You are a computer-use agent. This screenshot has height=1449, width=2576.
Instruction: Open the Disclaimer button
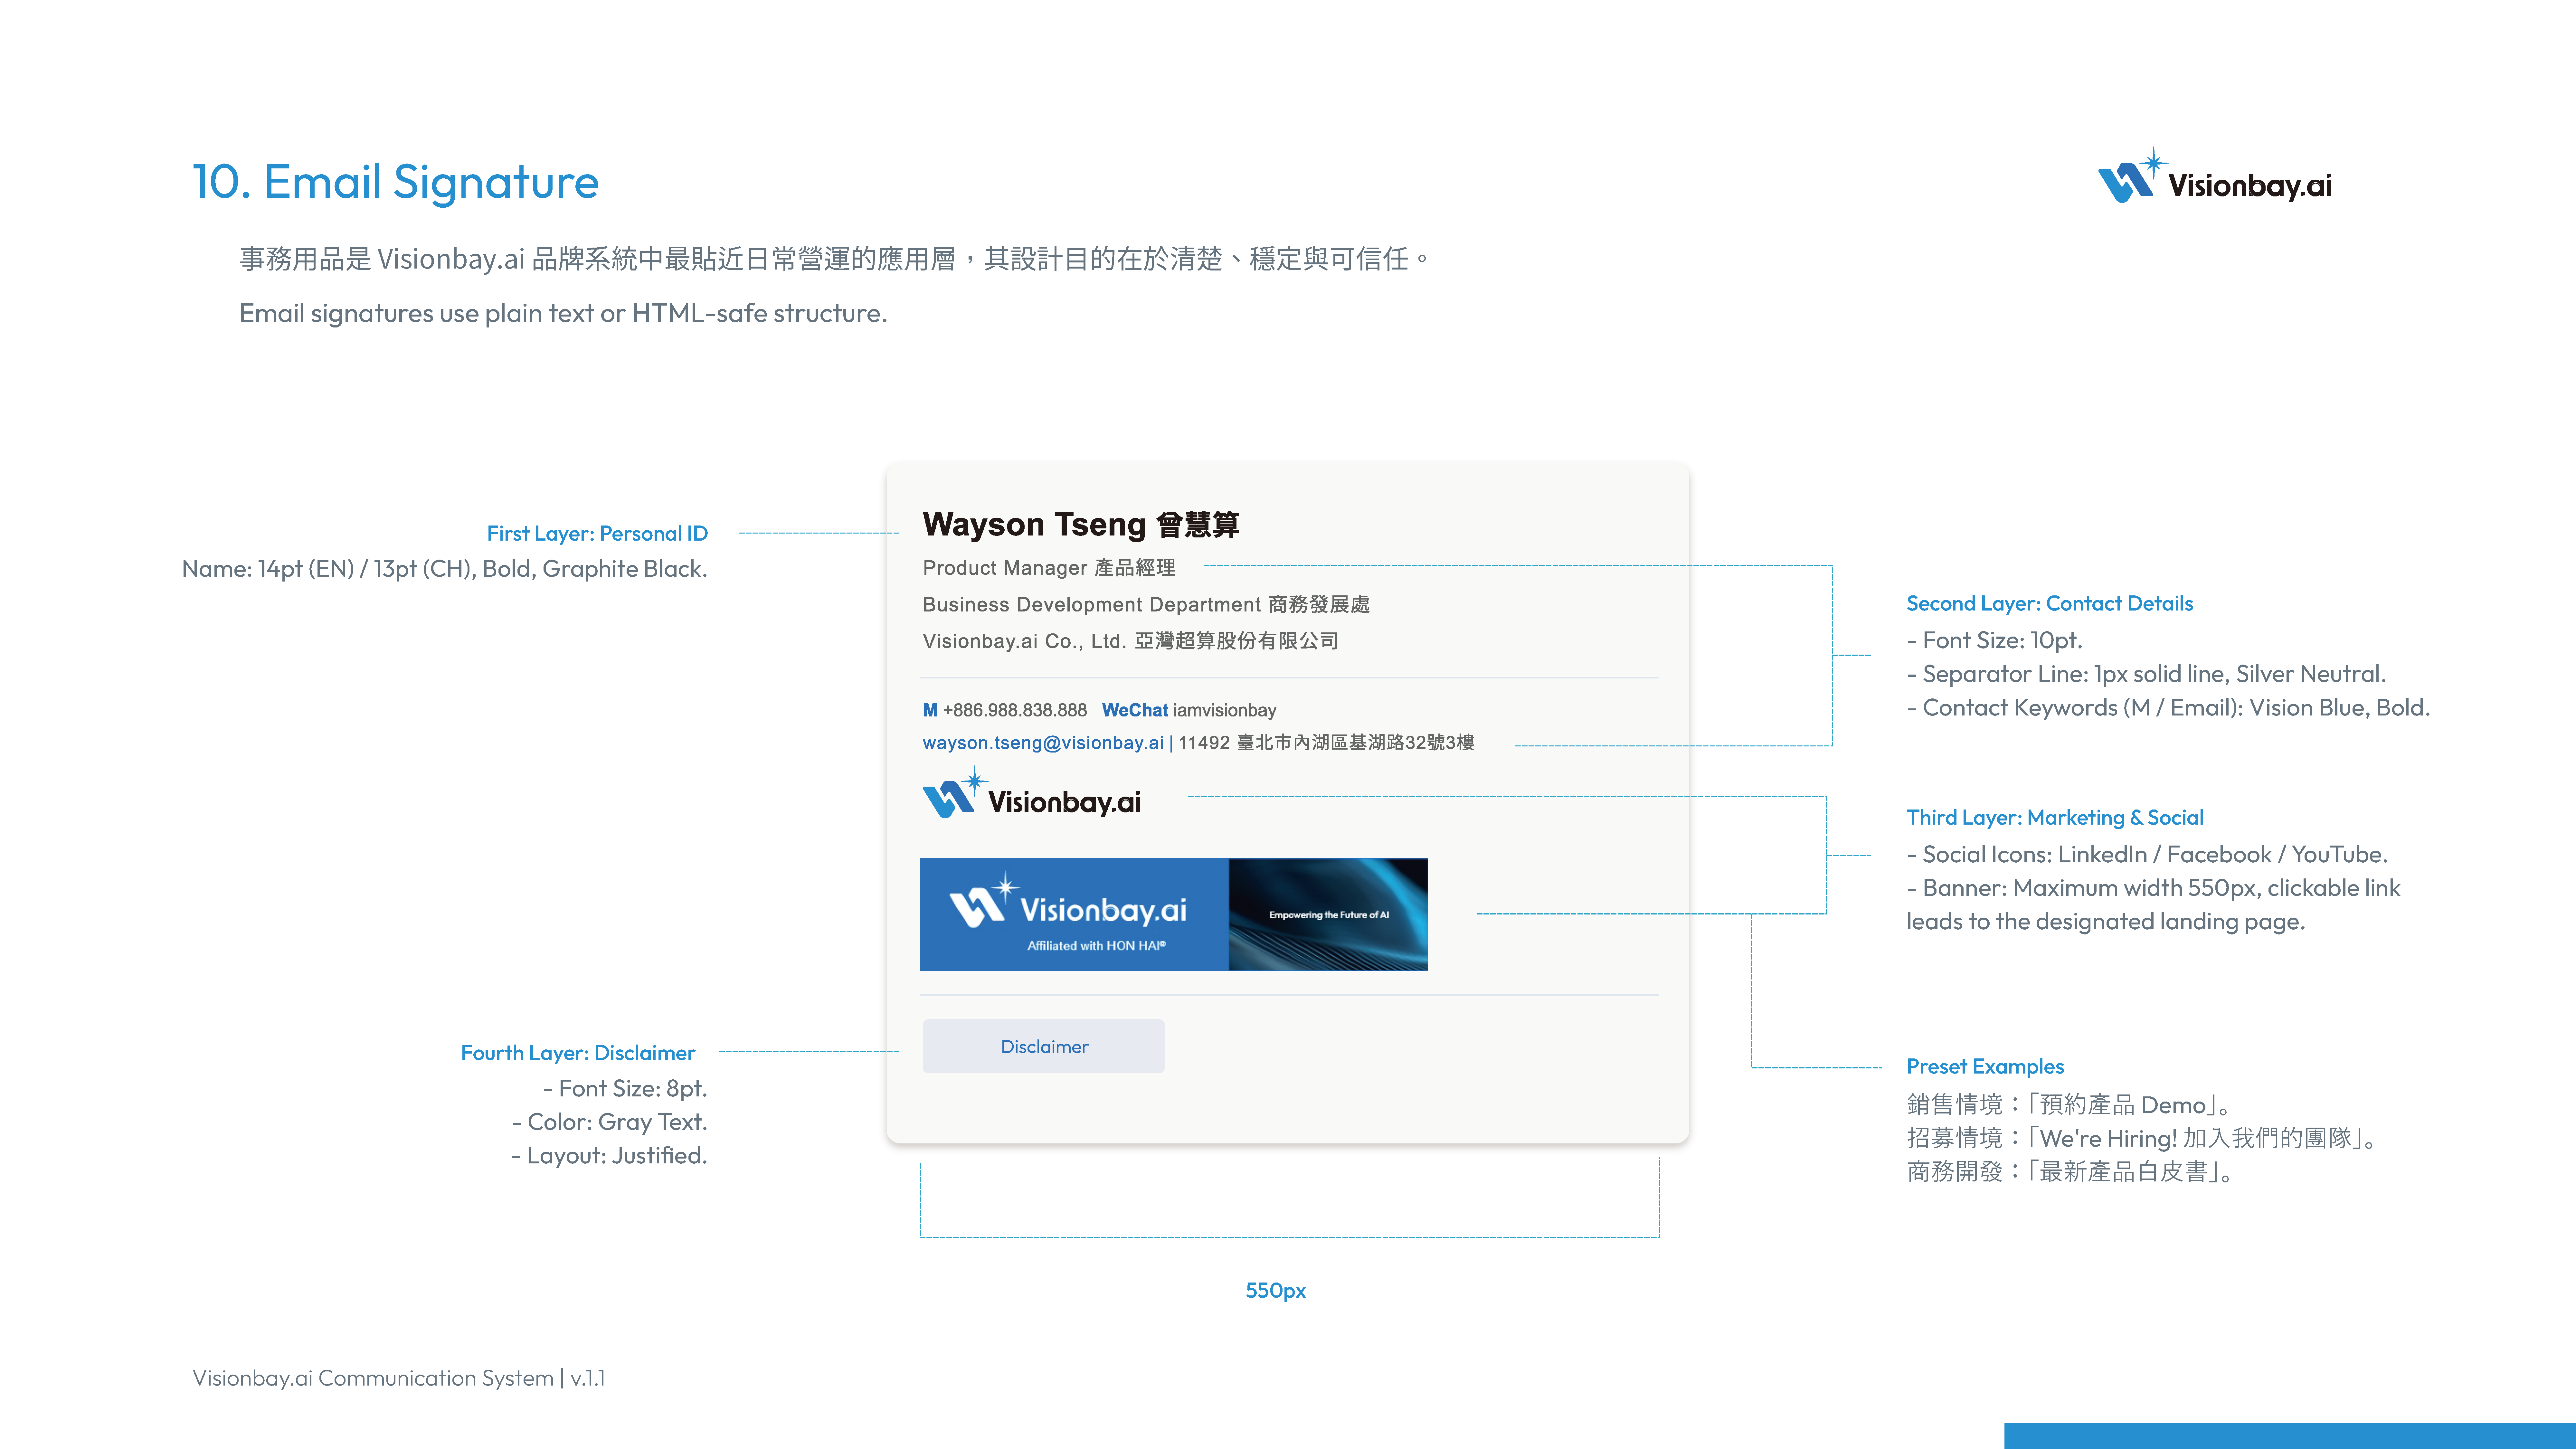1043,1046
